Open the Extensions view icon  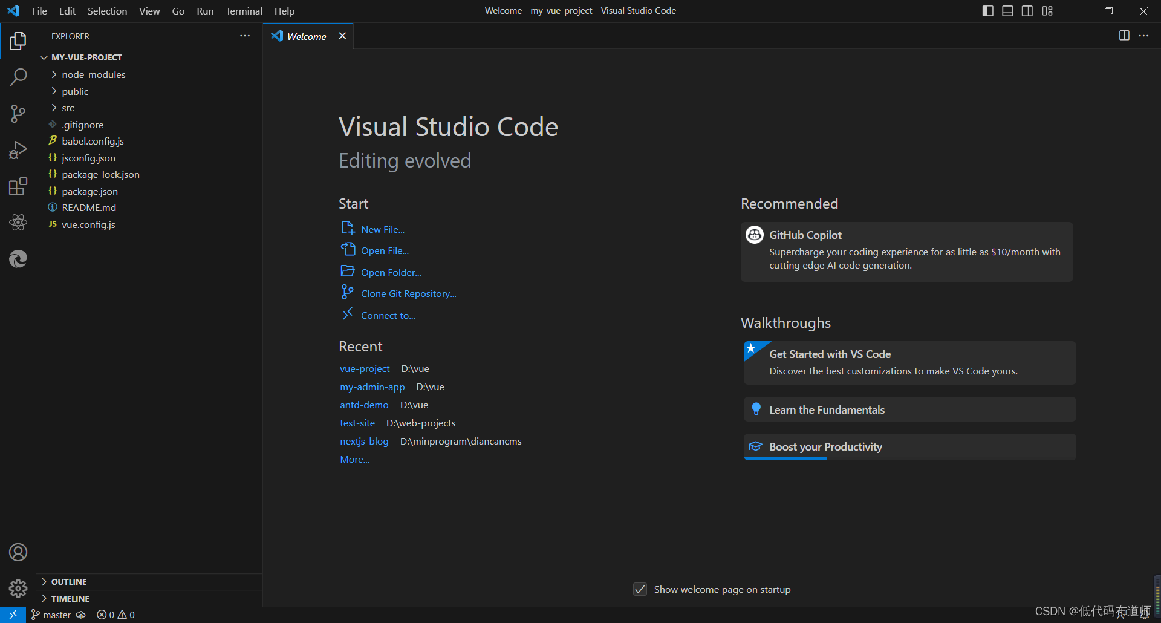(18, 186)
